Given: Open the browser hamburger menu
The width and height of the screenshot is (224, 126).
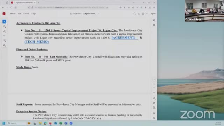Looking at the screenshot, I should click(x=154, y=7).
